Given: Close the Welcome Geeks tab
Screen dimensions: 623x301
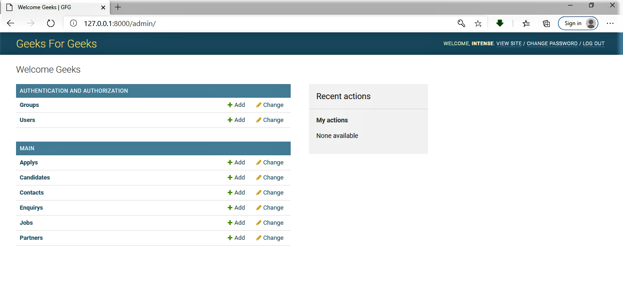Looking at the screenshot, I should (103, 7).
